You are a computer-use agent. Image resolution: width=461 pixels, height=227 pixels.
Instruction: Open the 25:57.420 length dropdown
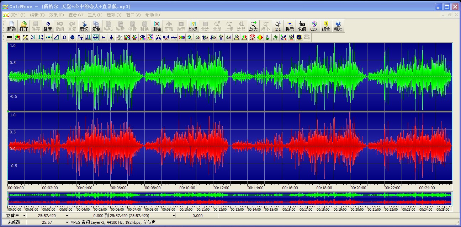[67, 216]
